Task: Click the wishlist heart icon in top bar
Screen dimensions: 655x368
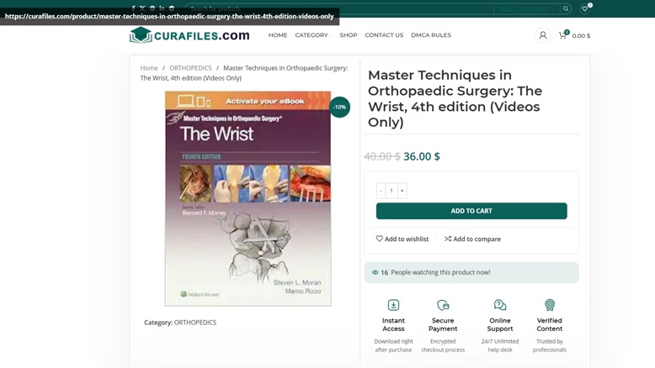Action: click(x=585, y=8)
